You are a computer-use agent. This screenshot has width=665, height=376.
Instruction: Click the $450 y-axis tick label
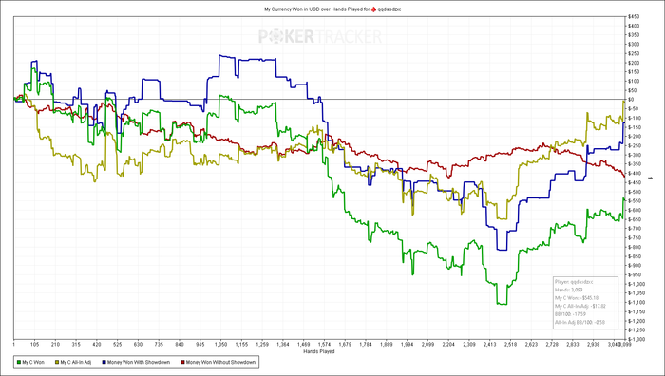pyautogui.click(x=634, y=17)
